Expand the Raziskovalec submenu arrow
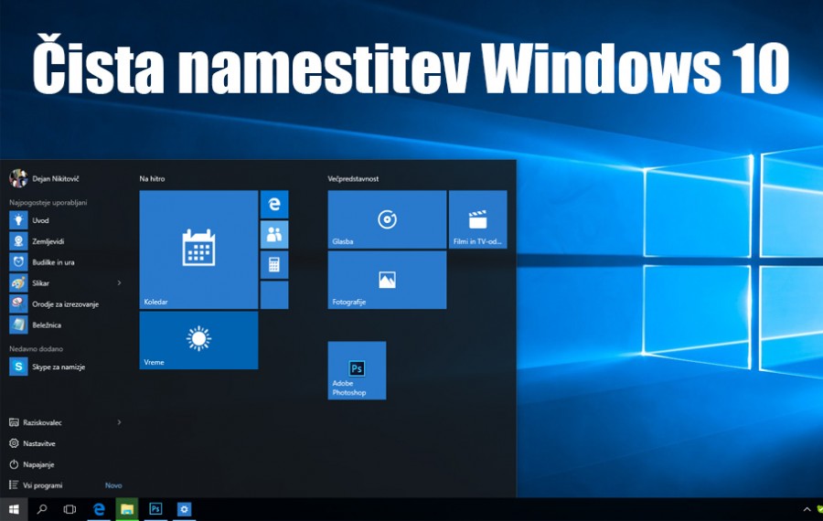This screenshot has width=823, height=521. (x=119, y=422)
